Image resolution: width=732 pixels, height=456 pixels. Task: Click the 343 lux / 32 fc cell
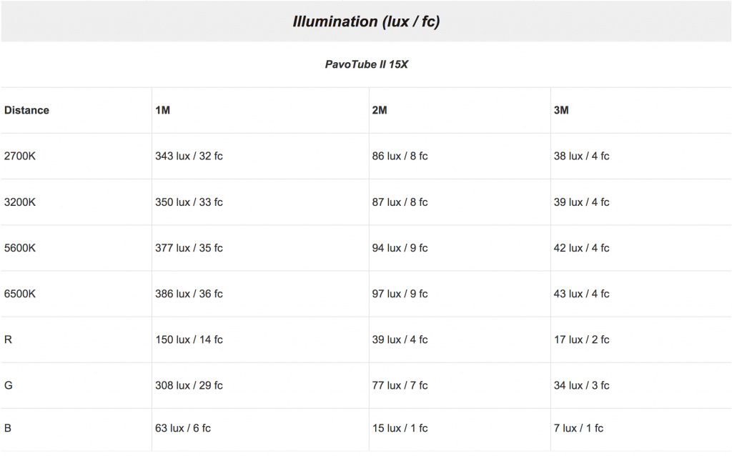tap(189, 156)
